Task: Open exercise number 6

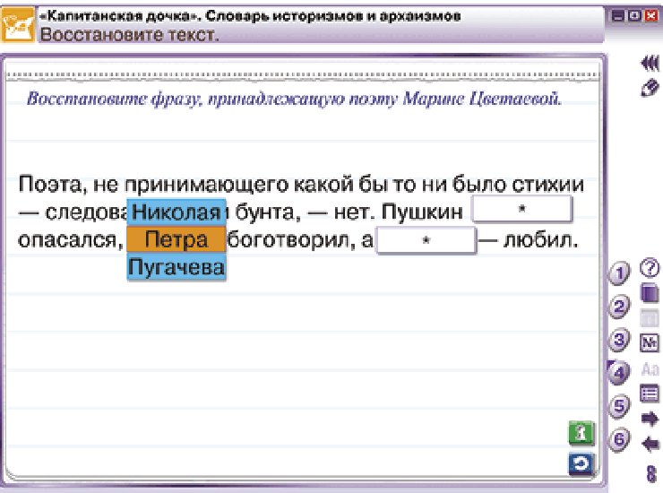Action: click(x=619, y=439)
